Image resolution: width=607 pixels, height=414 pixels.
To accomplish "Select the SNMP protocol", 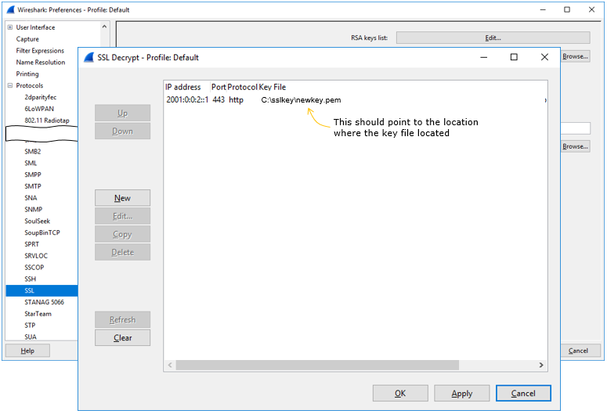I will [34, 209].
